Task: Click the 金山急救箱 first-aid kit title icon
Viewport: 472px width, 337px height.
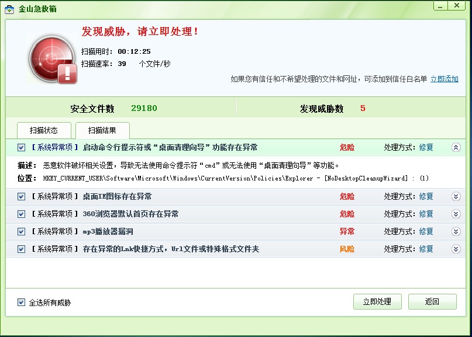Action: pos(9,9)
